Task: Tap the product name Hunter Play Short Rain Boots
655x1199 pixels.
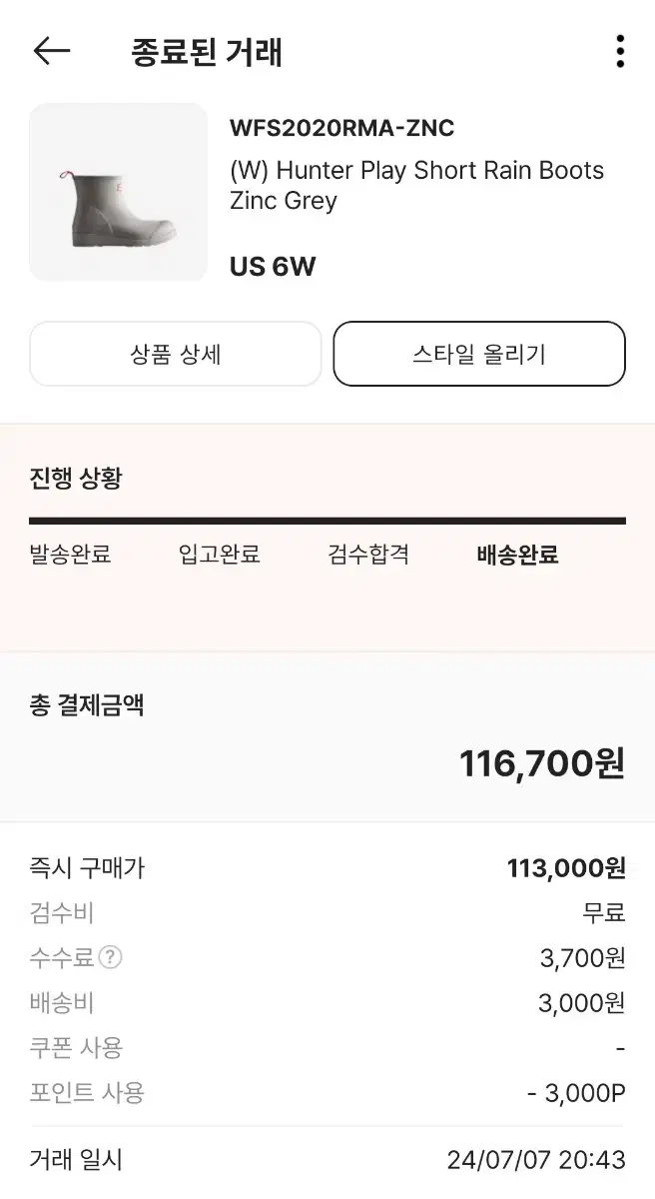Action: pyautogui.click(x=416, y=185)
